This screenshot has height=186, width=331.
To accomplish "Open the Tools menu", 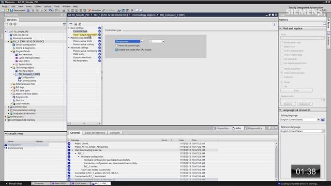I will tap(57, 7).
